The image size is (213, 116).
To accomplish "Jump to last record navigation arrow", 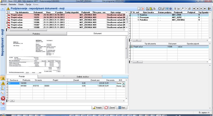I will click(205, 9).
